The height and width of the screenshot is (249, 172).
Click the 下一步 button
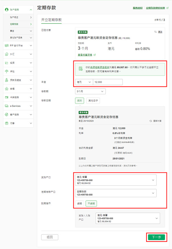tap(157, 237)
